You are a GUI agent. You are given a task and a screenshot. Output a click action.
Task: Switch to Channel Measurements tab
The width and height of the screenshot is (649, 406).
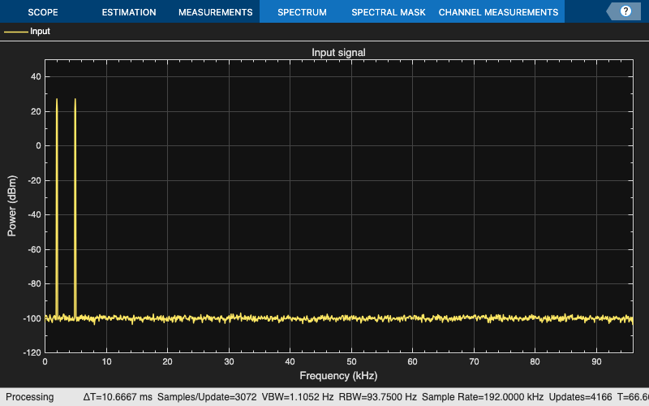pos(498,12)
